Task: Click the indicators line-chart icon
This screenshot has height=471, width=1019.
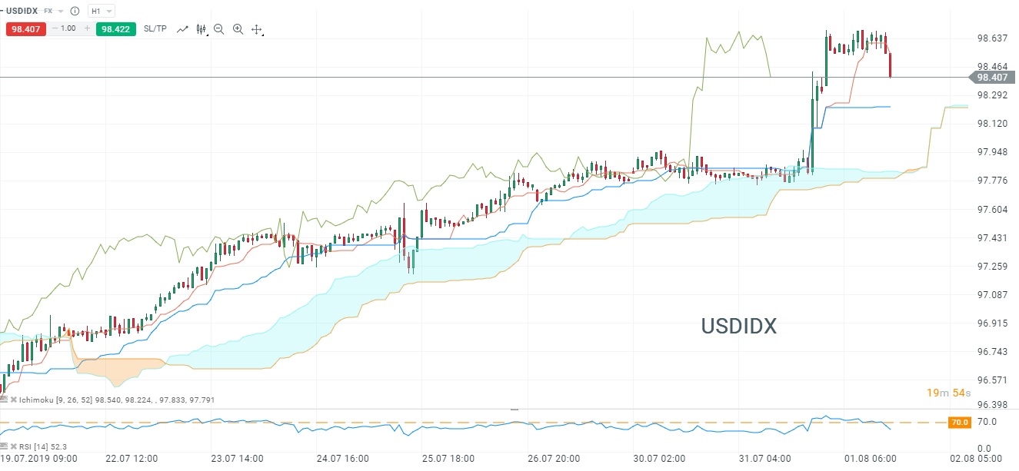Action: [182, 29]
